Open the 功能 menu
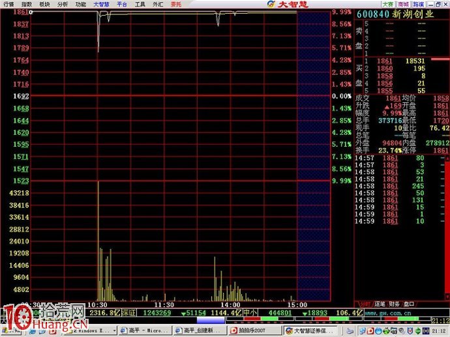The height and width of the screenshot is (337, 450). click(81, 4)
